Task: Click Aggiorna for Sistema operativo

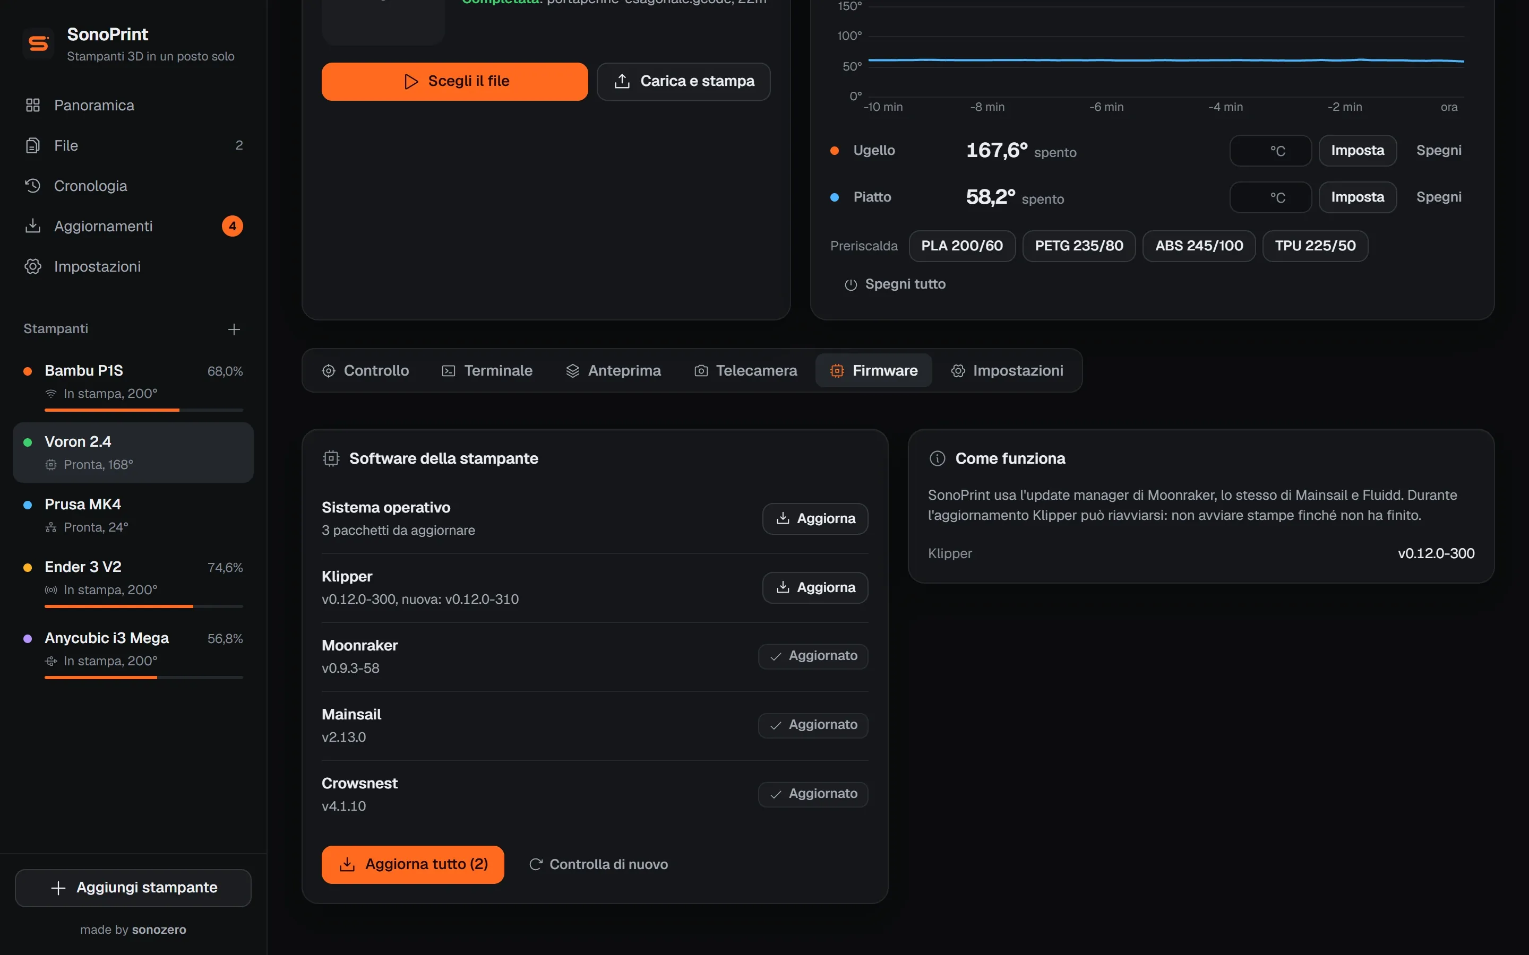Action: click(x=815, y=518)
